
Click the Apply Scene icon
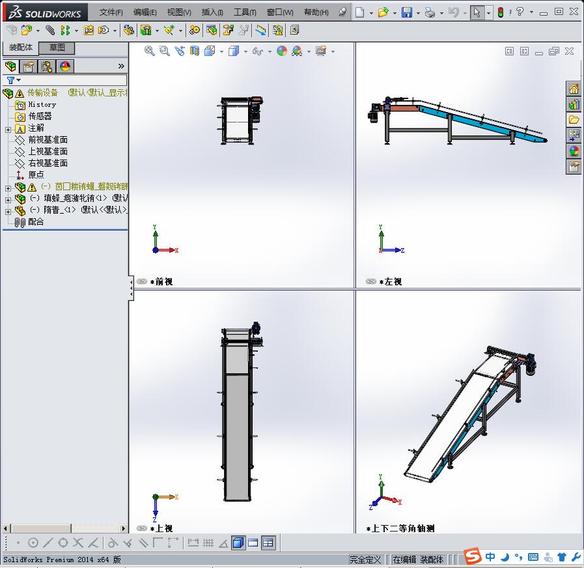click(x=297, y=51)
